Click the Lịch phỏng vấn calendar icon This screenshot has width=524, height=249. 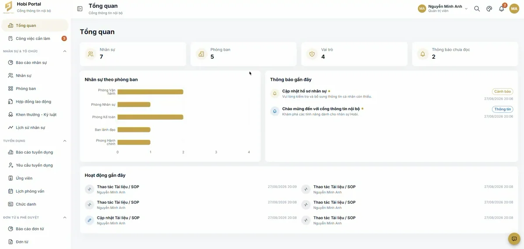click(x=11, y=191)
